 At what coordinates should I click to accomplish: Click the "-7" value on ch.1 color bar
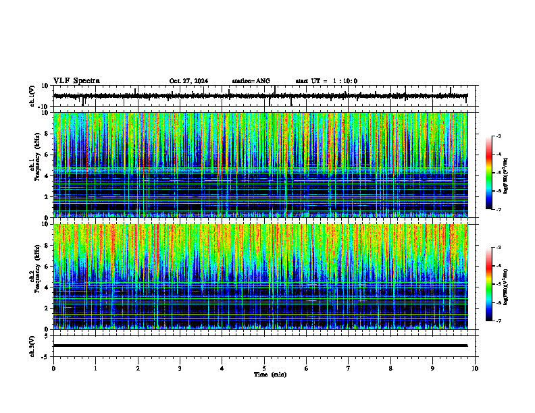click(499, 209)
